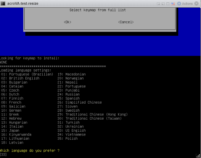Click language entry 04: Catalan

(x=12, y=86)
